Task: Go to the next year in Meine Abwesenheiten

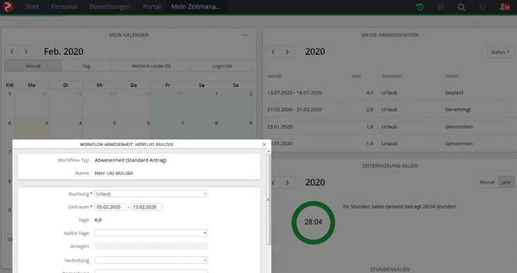Action: tap(287, 52)
